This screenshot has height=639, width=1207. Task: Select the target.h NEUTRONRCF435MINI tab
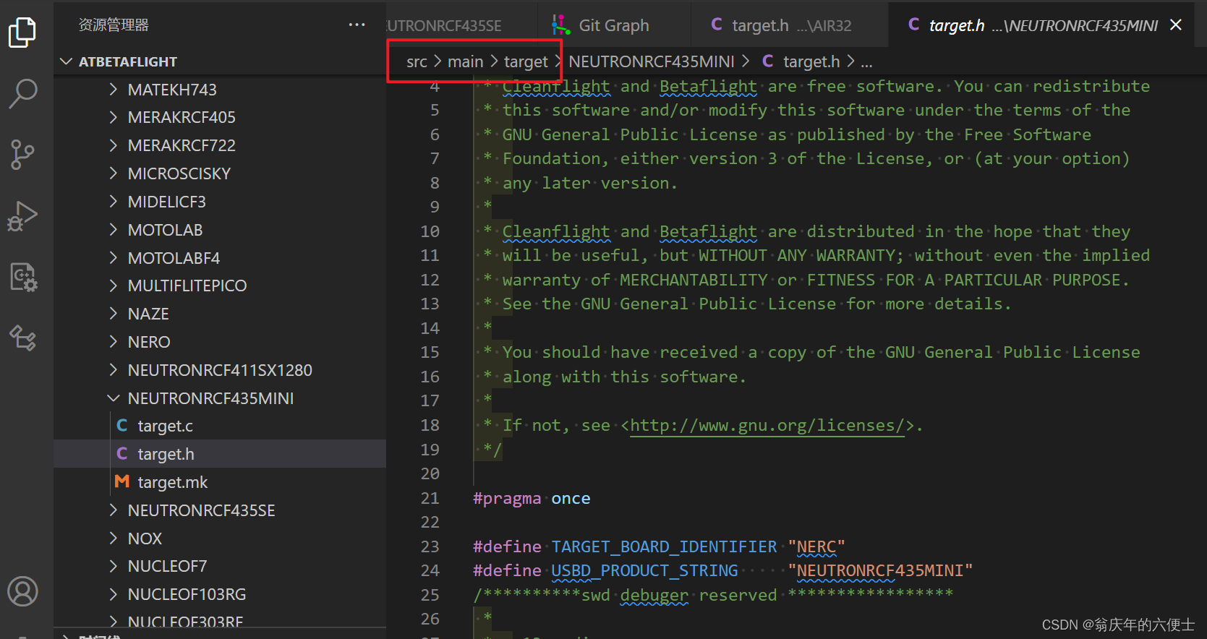1041,25
